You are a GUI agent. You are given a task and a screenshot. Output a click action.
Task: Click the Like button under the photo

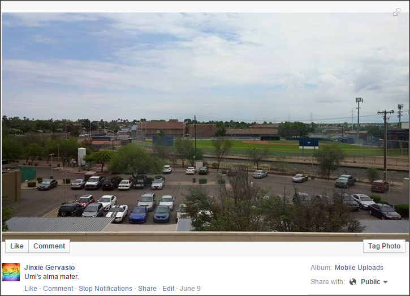[17, 246]
